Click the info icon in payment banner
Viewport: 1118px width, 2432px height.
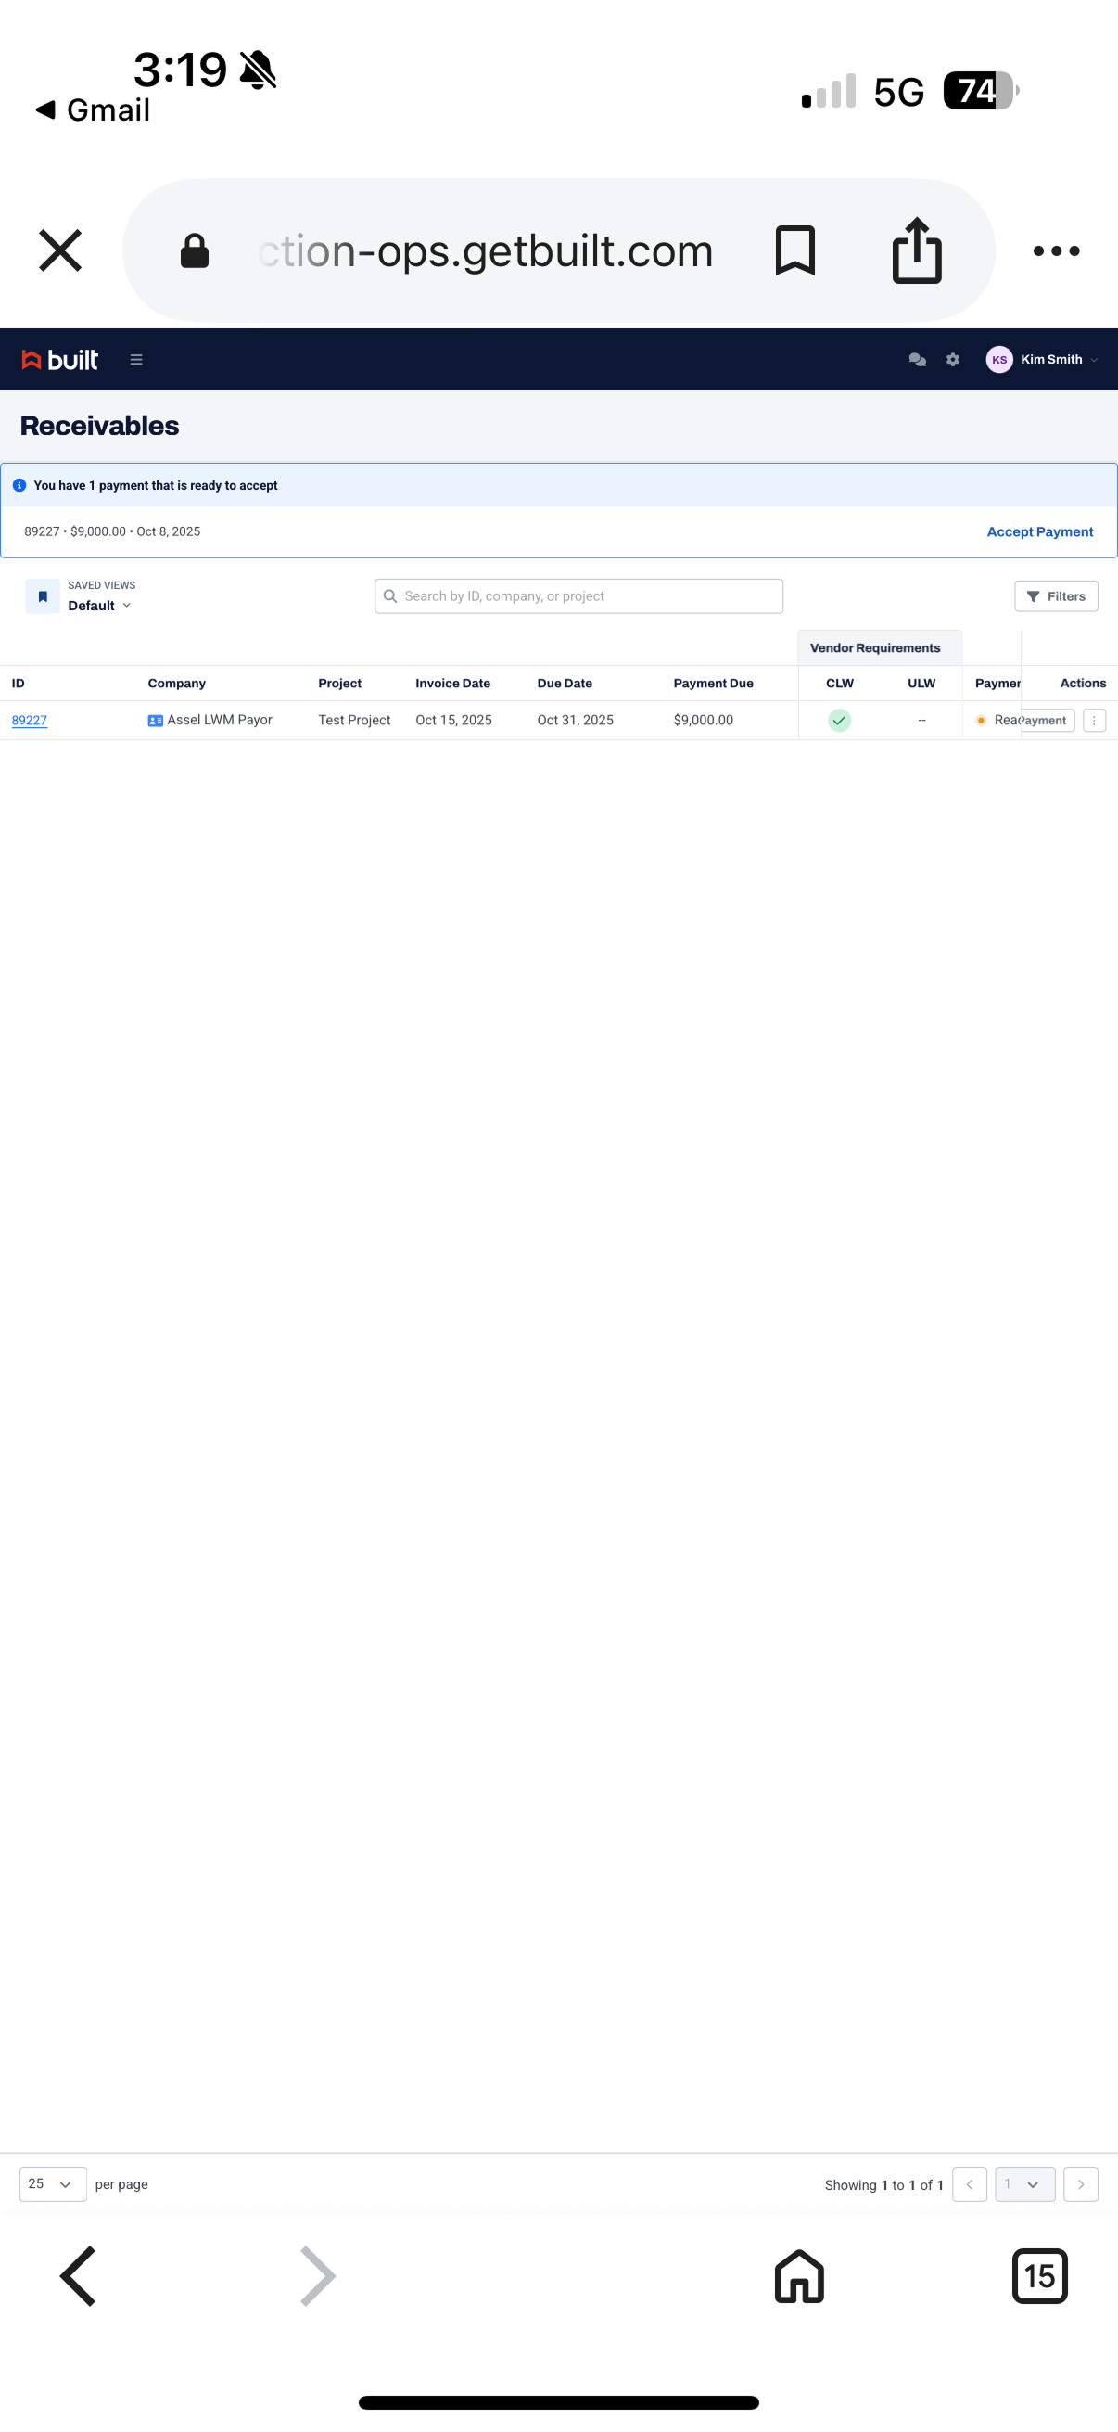point(19,485)
